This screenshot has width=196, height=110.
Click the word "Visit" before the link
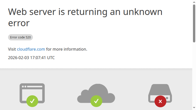pyautogui.click(x=12, y=49)
